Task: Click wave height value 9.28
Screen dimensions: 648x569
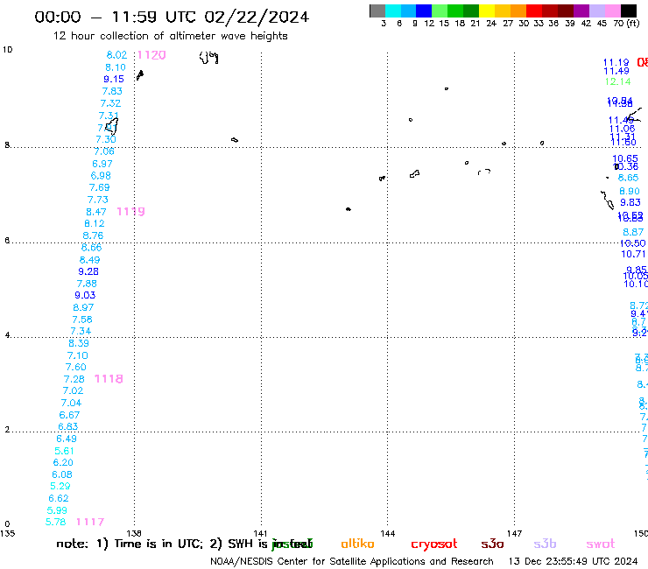Action: point(88,271)
